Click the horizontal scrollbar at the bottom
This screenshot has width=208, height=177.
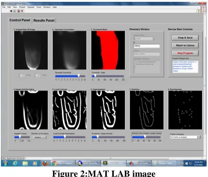[110, 158]
